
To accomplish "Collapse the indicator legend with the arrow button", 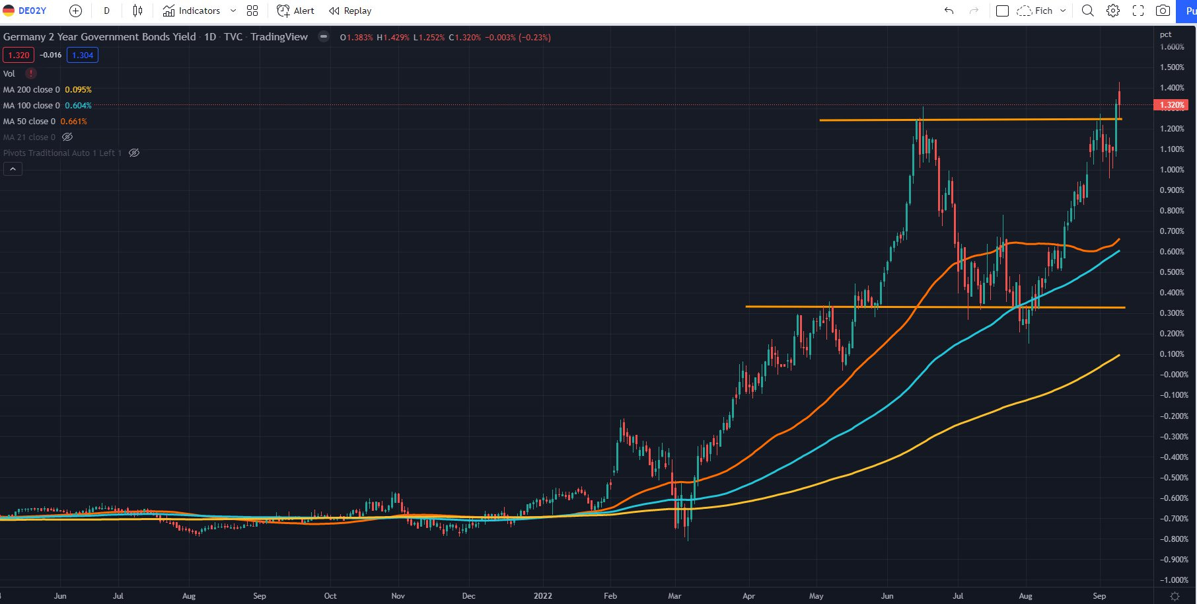I will tap(13, 169).
